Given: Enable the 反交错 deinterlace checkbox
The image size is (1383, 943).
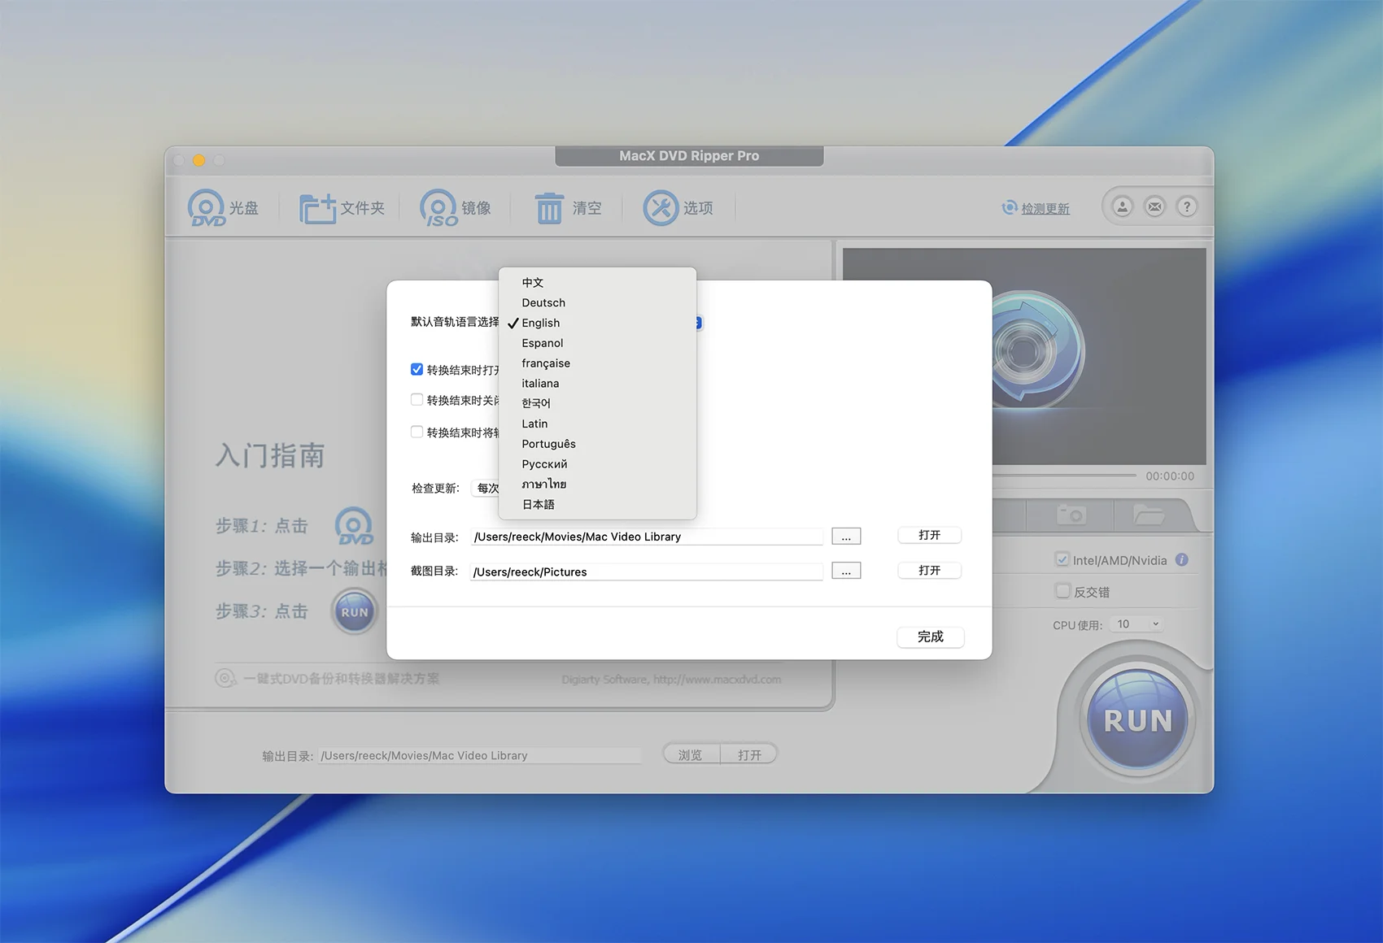Looking at the screenshot, I should click(1062, 591).
